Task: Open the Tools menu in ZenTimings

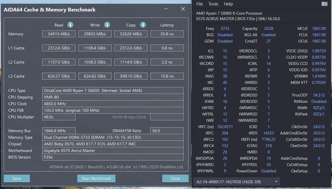Action: click(213, 4)
